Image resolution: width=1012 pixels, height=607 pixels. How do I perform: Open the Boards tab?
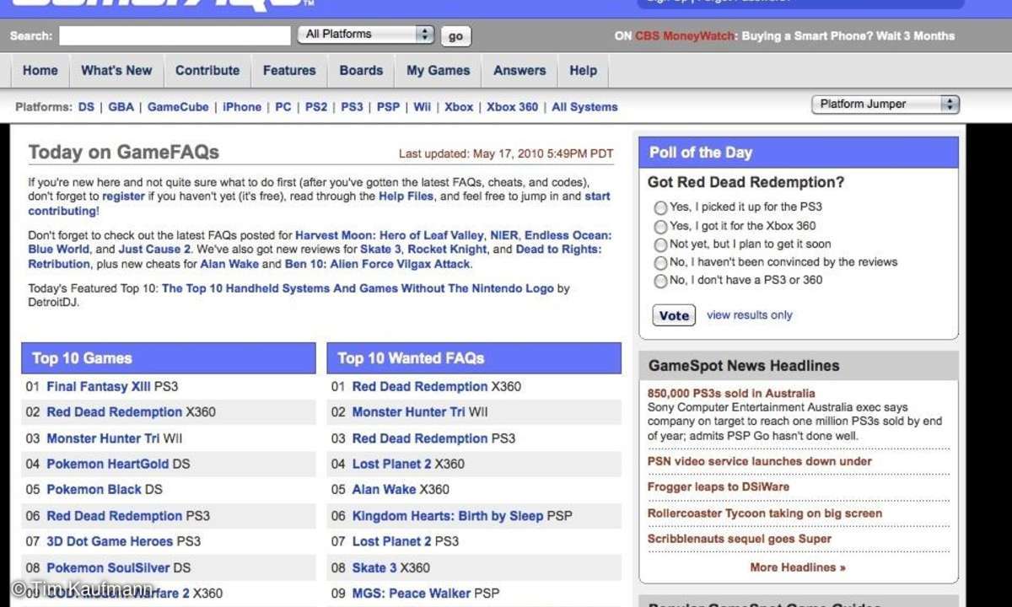coord(361,71)
